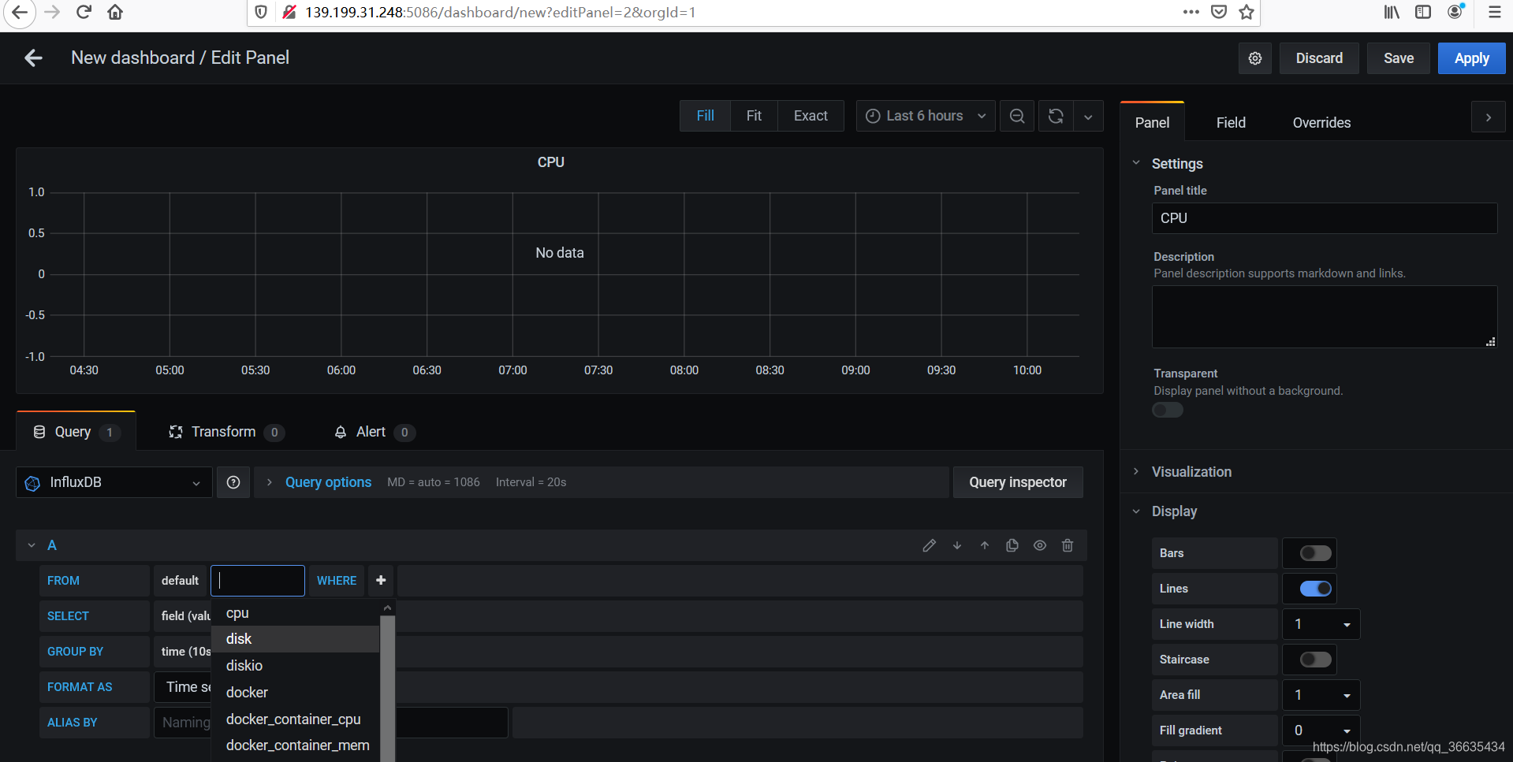Refresh the dashboard with the refresh icon

tap(1056, 116)
